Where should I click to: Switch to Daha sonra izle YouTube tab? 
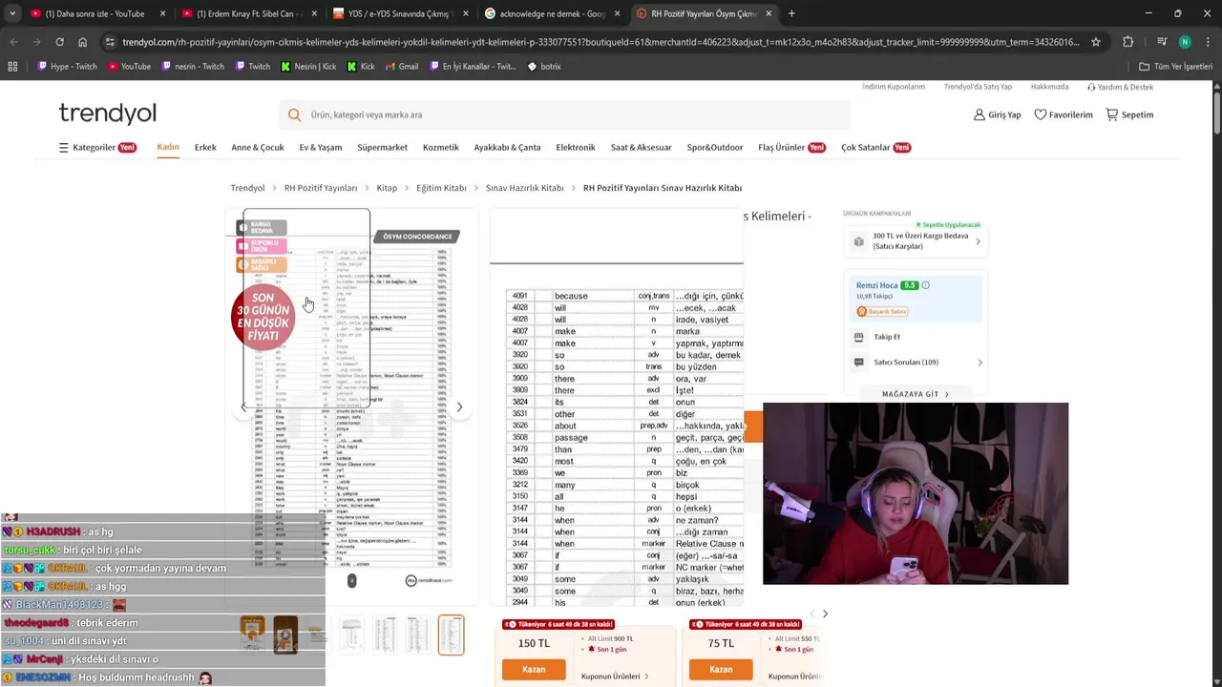[95, 13]
